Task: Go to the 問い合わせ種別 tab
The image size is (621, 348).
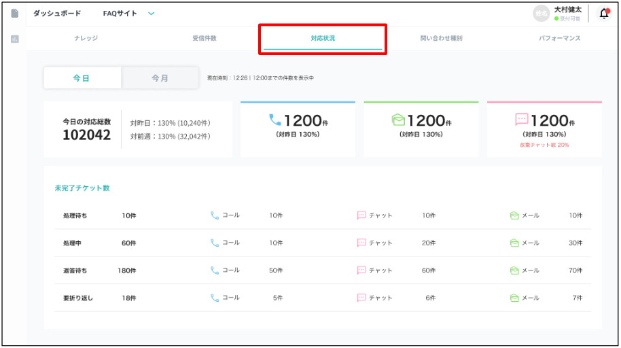Action: click(x=441, y=39)
